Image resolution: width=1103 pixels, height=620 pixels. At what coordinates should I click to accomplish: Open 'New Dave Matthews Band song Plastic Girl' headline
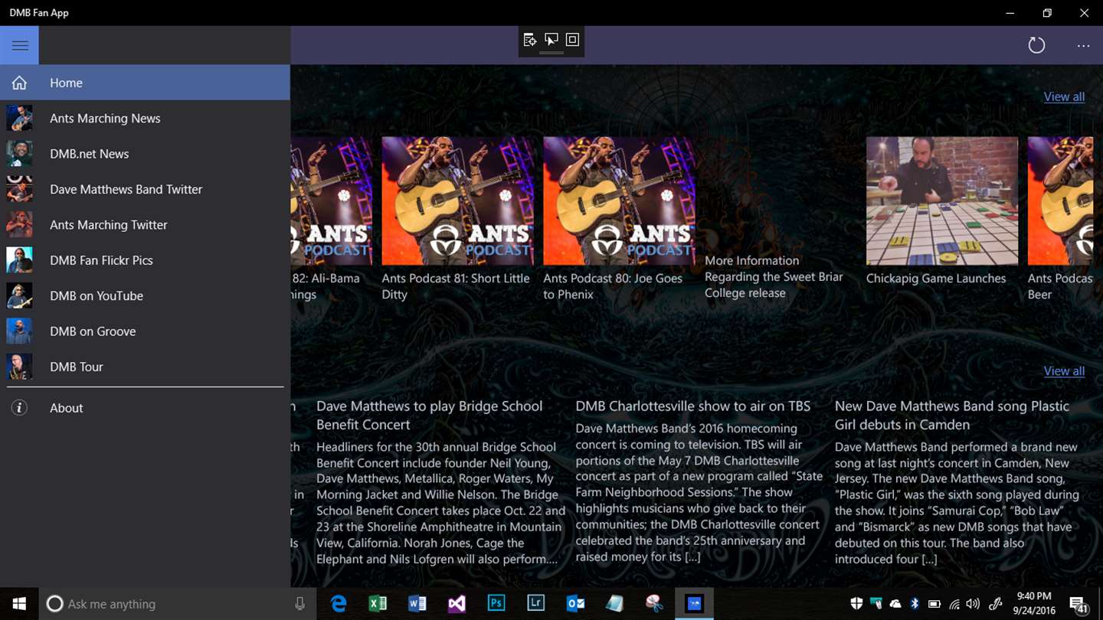click(952, 415)
